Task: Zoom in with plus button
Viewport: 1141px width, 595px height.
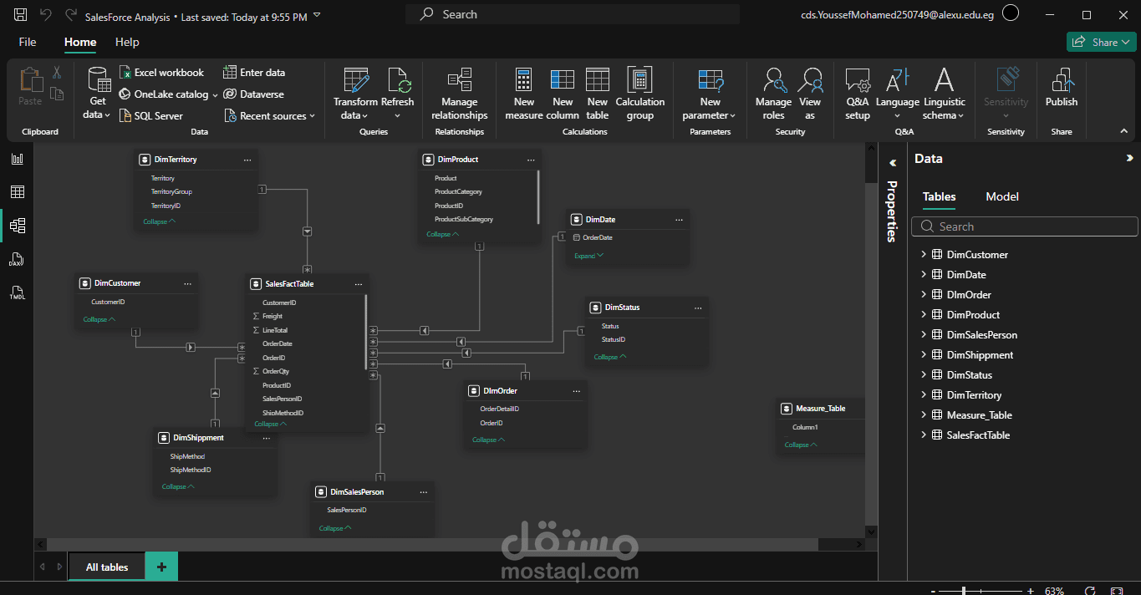Action: point(1030,591)
